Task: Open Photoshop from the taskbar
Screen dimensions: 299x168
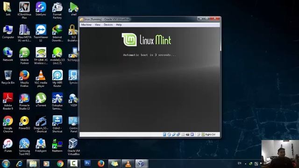Action: pos(87,163)
